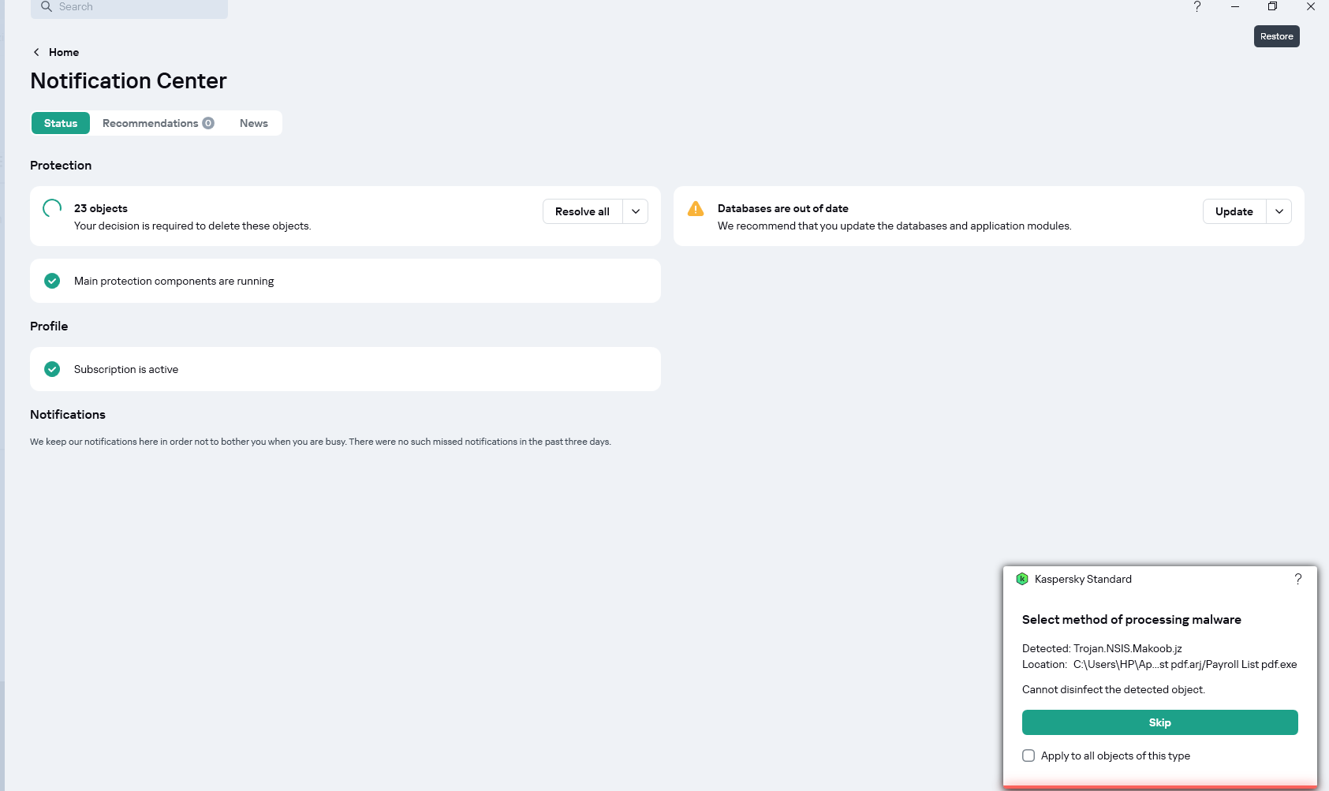Image resolution: width=1329 pixels, height=791 pixels.
Task: Click the search magnifier icon
Action: [x=47, y=6]
